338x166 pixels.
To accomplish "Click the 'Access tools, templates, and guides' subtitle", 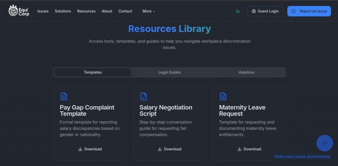I will click(170, 44).
